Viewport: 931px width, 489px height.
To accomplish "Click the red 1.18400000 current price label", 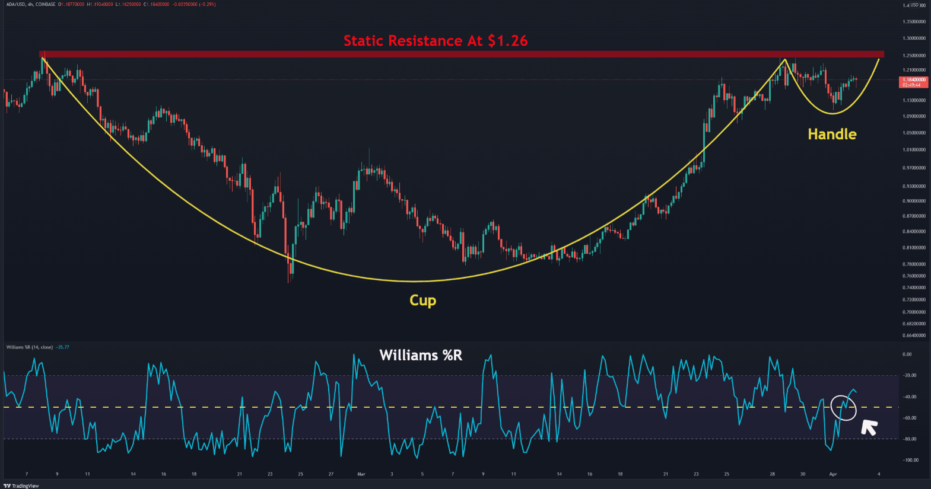I will coord(914,79).
